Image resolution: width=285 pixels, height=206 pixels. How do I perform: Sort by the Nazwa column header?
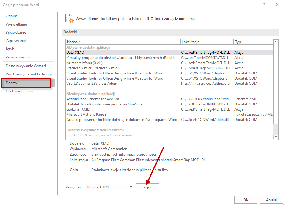coord(123,42)
